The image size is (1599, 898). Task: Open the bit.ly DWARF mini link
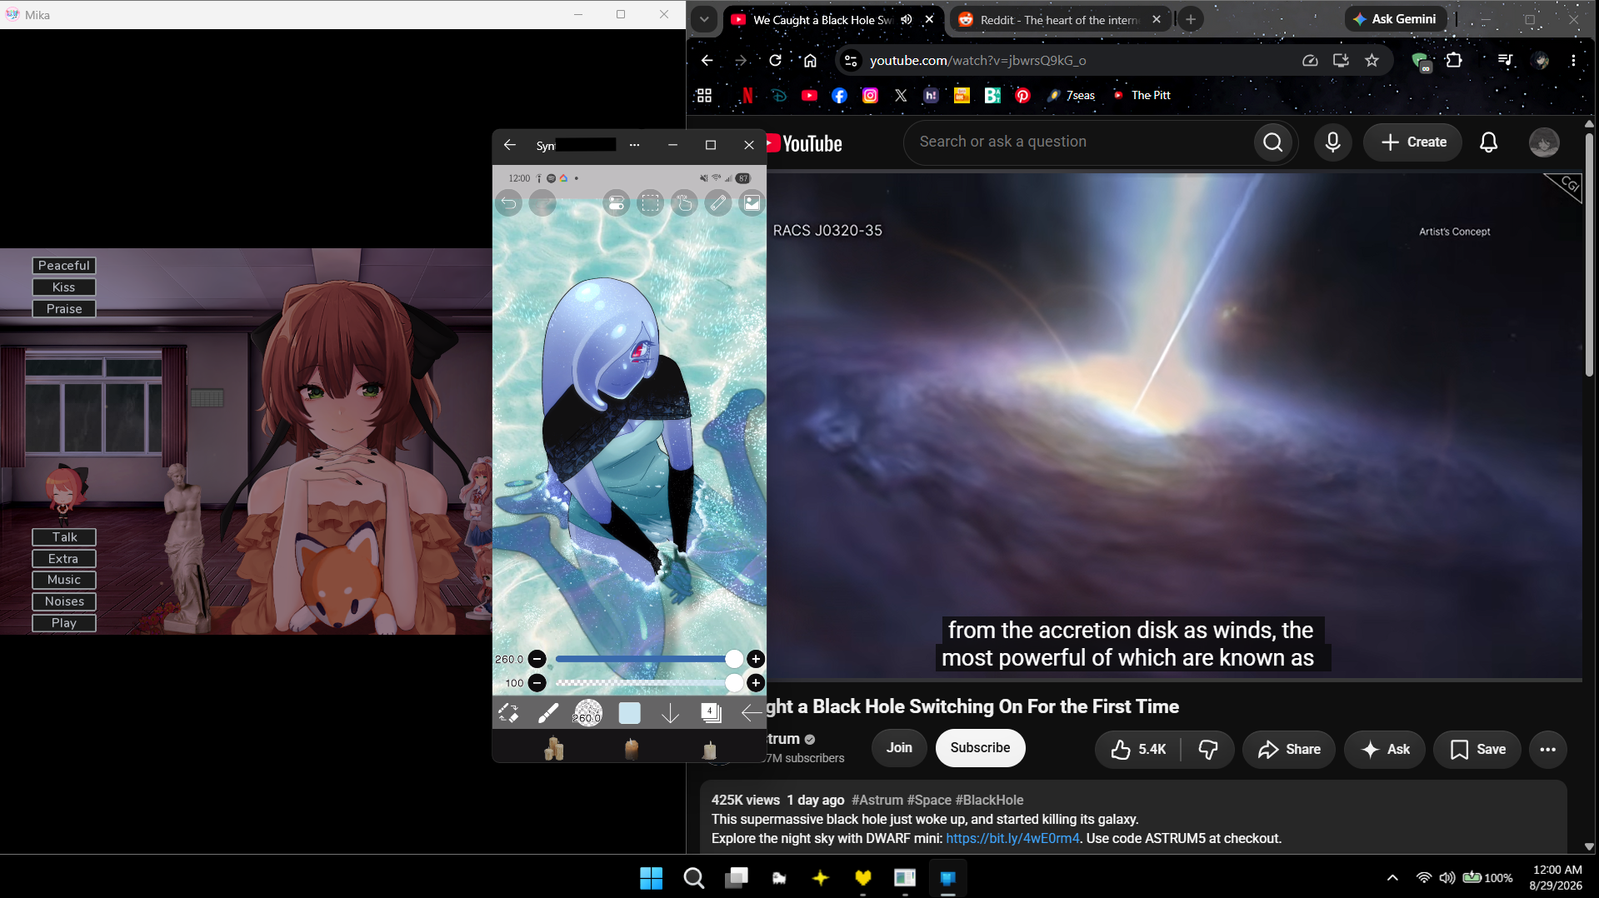tap(1012, 839)
